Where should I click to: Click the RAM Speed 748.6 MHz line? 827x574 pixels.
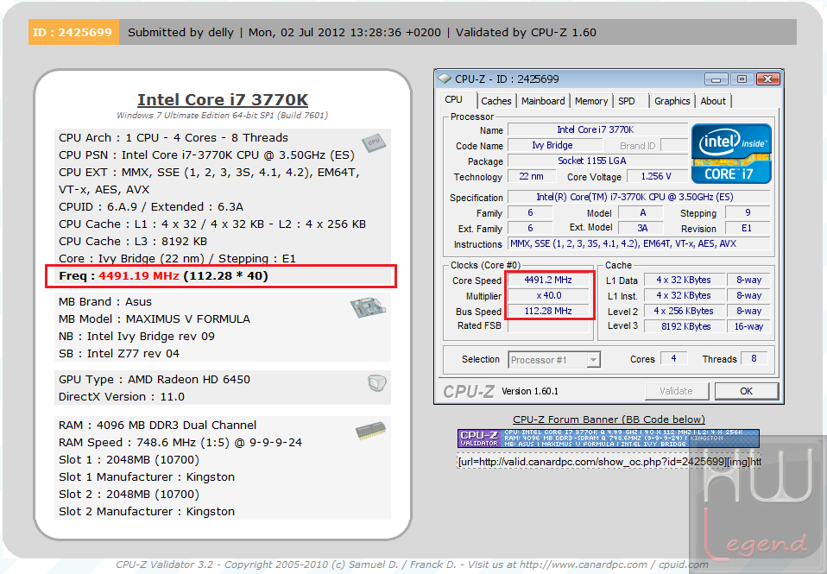(x=180, y=443)
